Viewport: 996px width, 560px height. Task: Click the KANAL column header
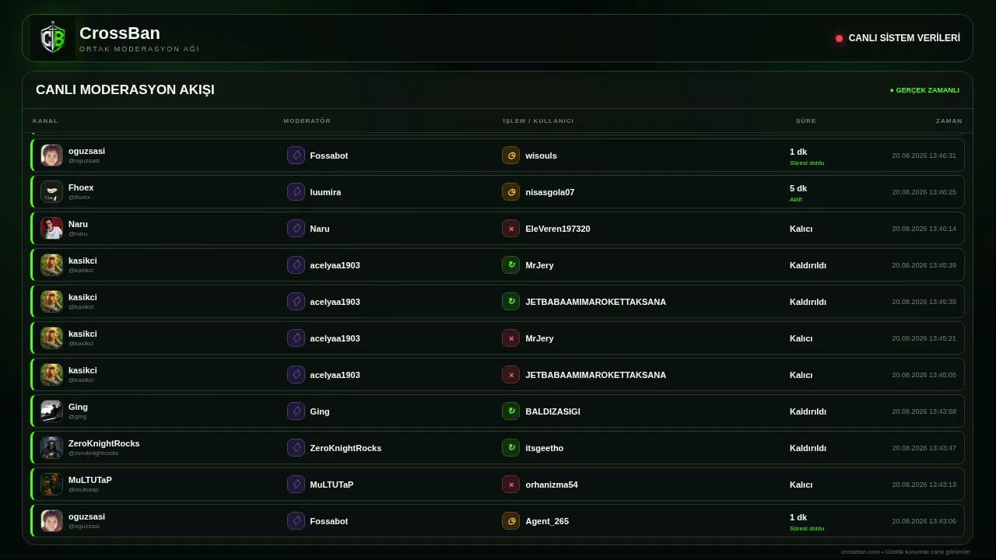[x=45, y=121]
